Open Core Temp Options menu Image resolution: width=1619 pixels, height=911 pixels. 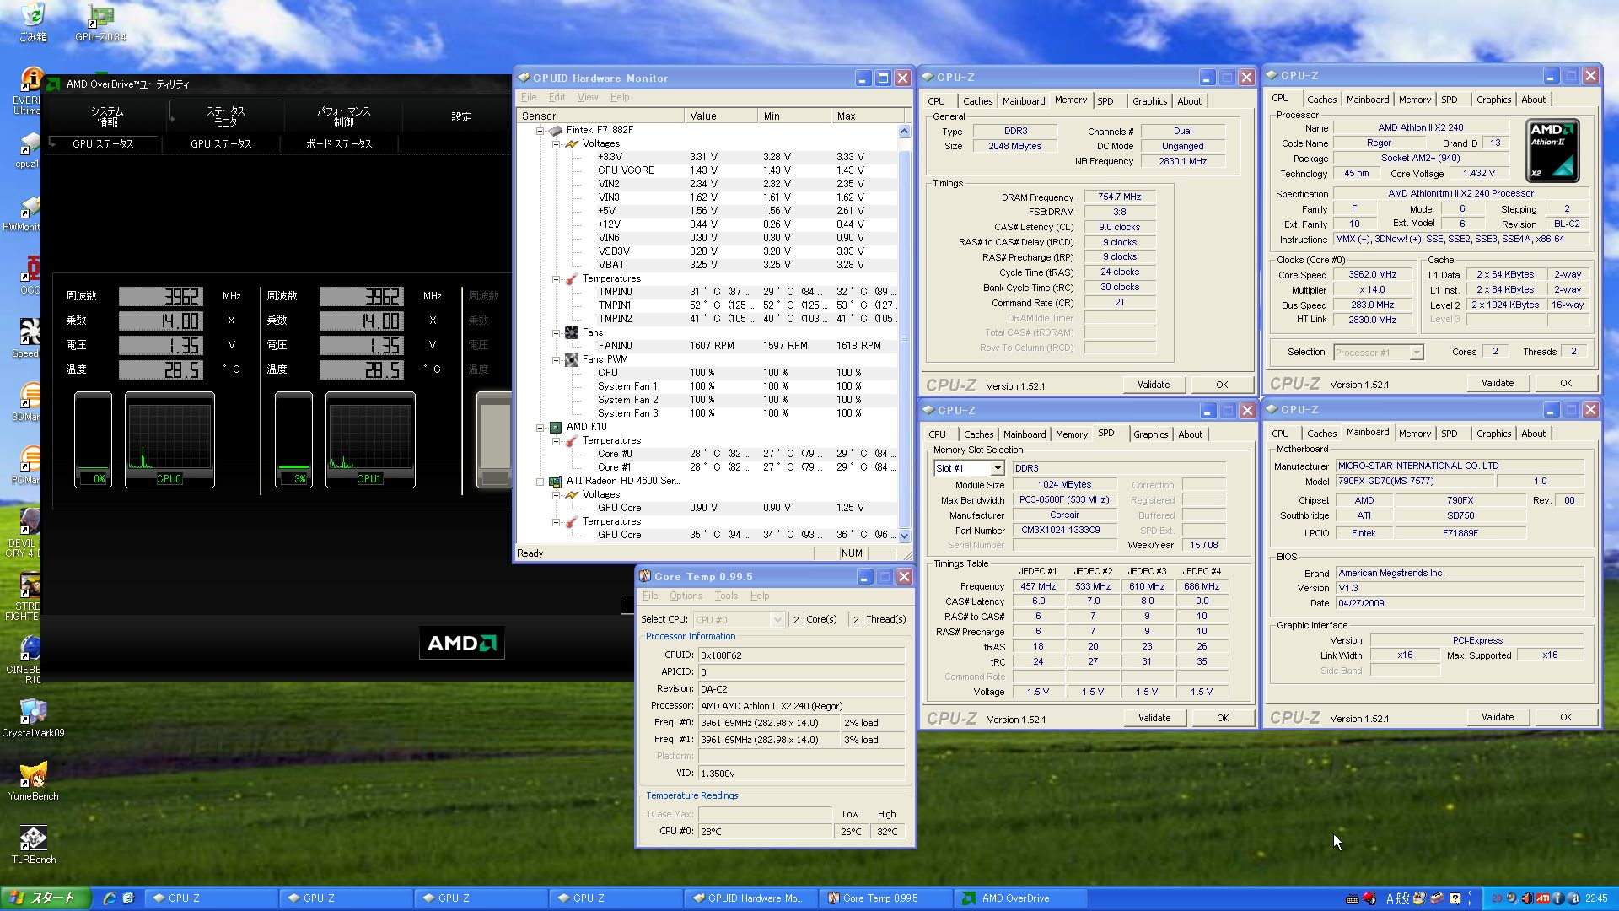coord(685,596)
